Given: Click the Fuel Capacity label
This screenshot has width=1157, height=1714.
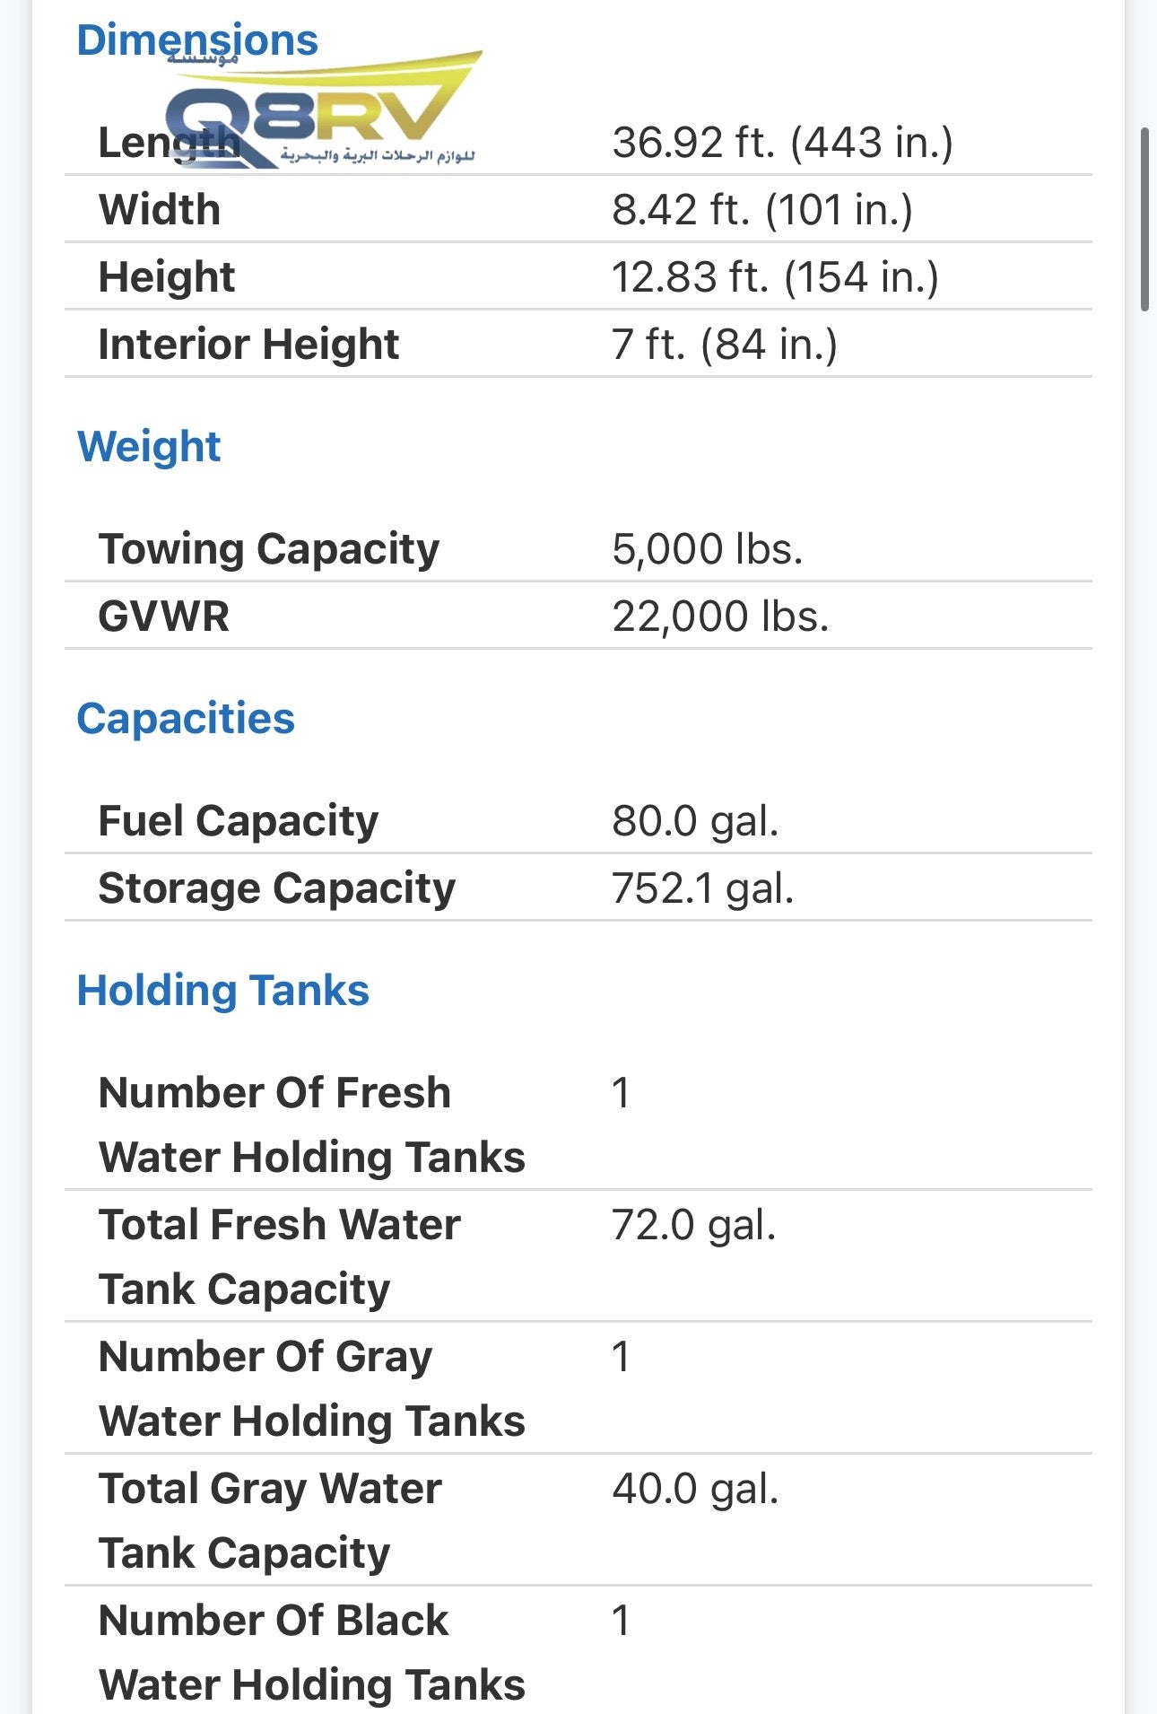Looking at the screenshot, I should click(239, 820).
